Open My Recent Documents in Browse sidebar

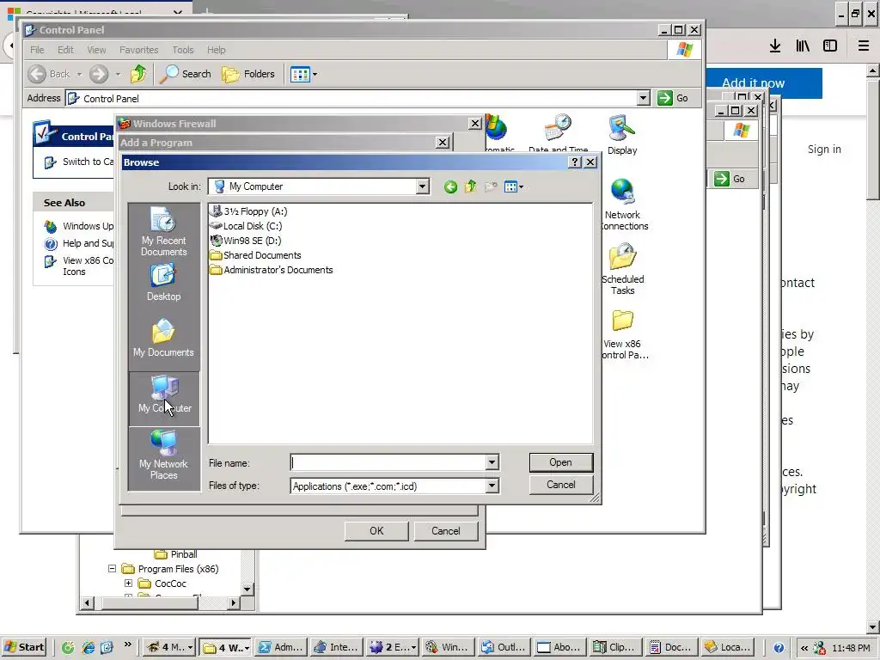163,232
